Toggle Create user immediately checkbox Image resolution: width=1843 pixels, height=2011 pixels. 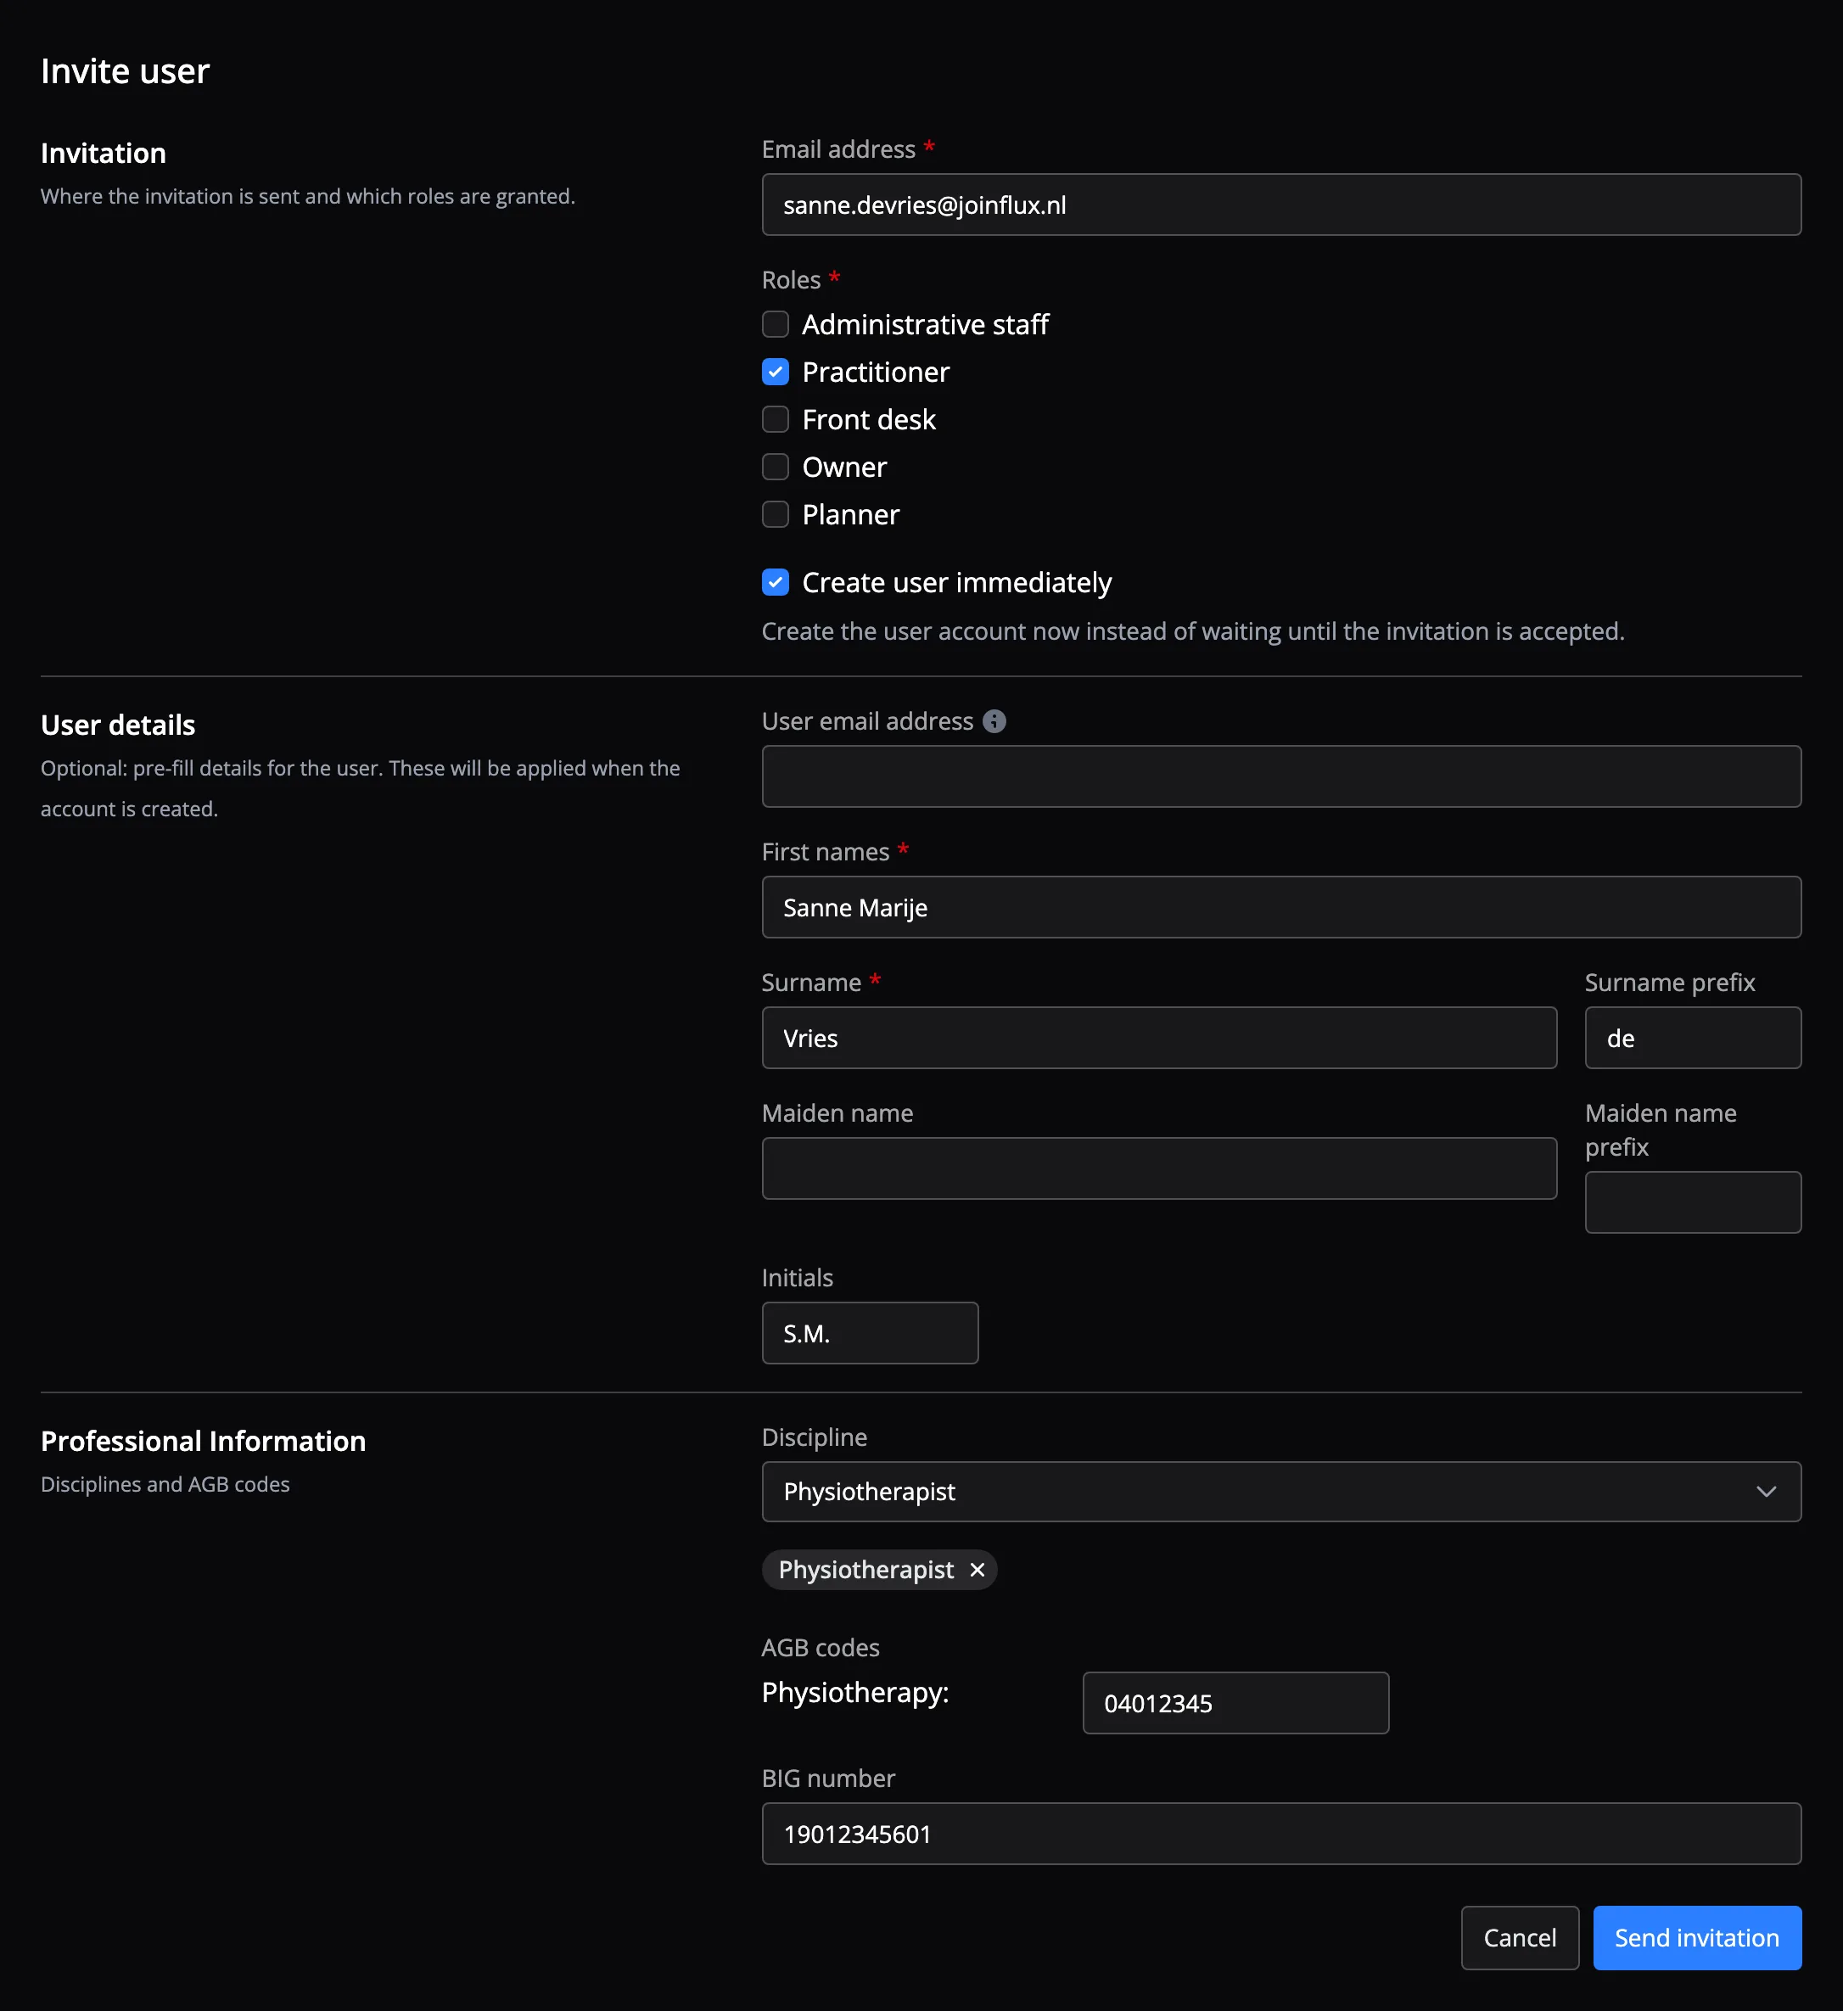tap(775, 583)
